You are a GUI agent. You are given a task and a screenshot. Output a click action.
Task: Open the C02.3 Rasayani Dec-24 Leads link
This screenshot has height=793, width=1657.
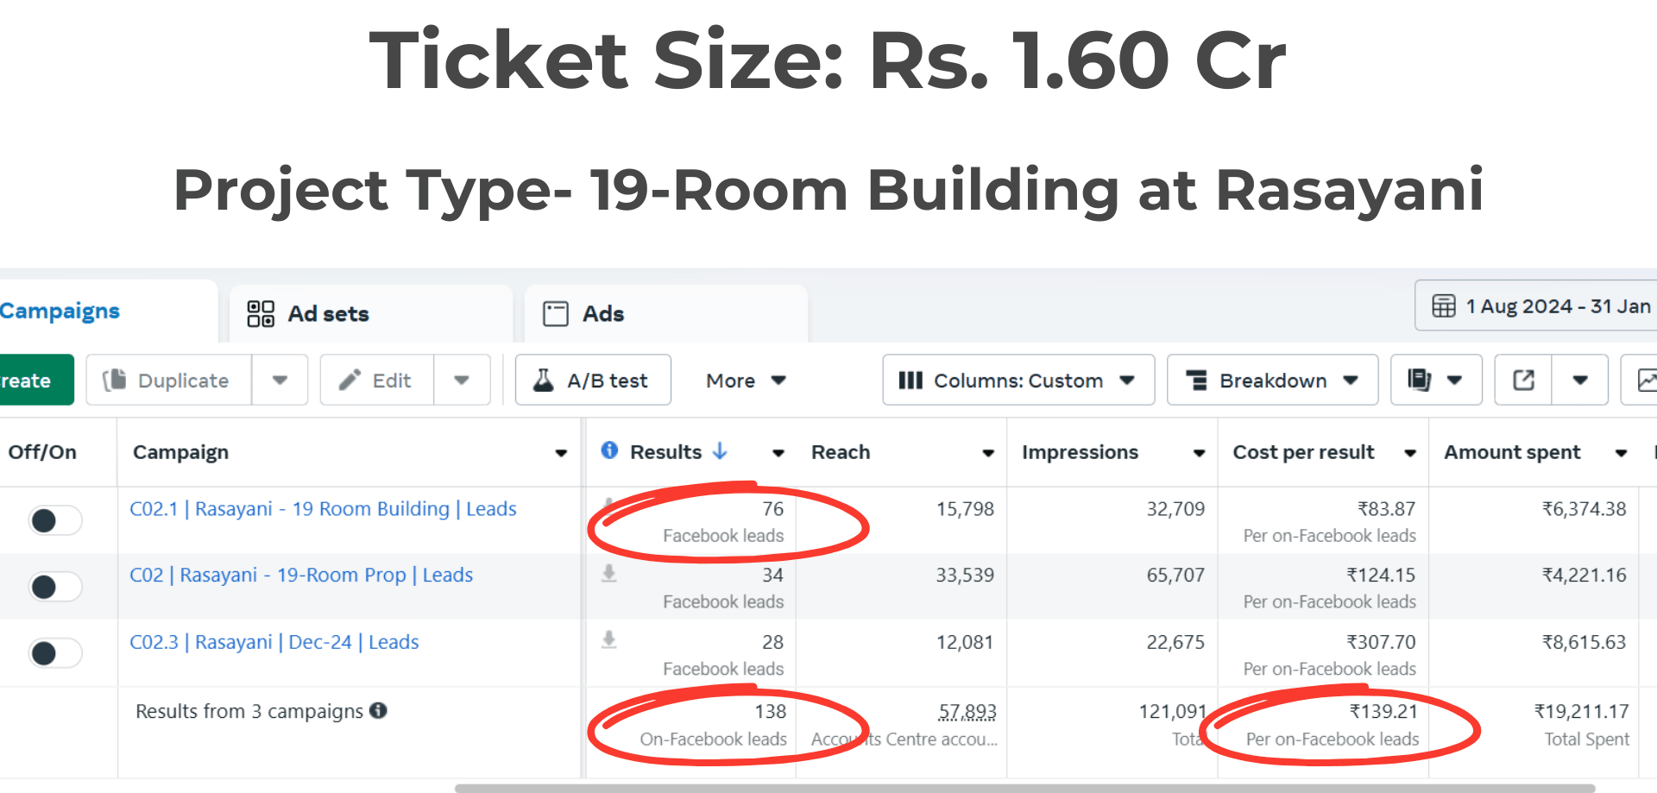click(274, 642)
